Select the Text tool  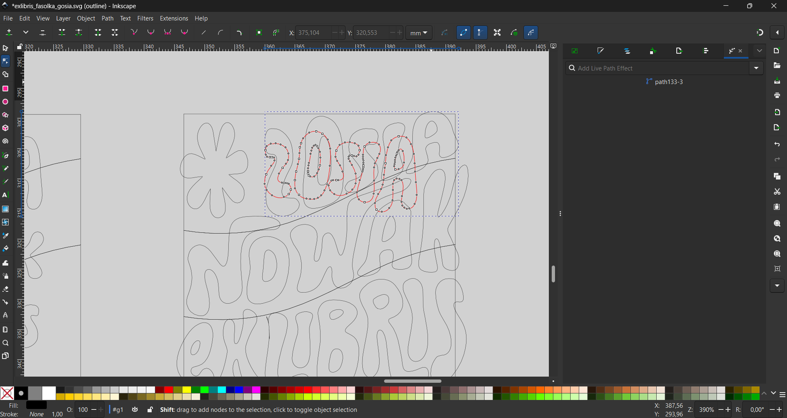pyautogui.click(x=5, y=195)
